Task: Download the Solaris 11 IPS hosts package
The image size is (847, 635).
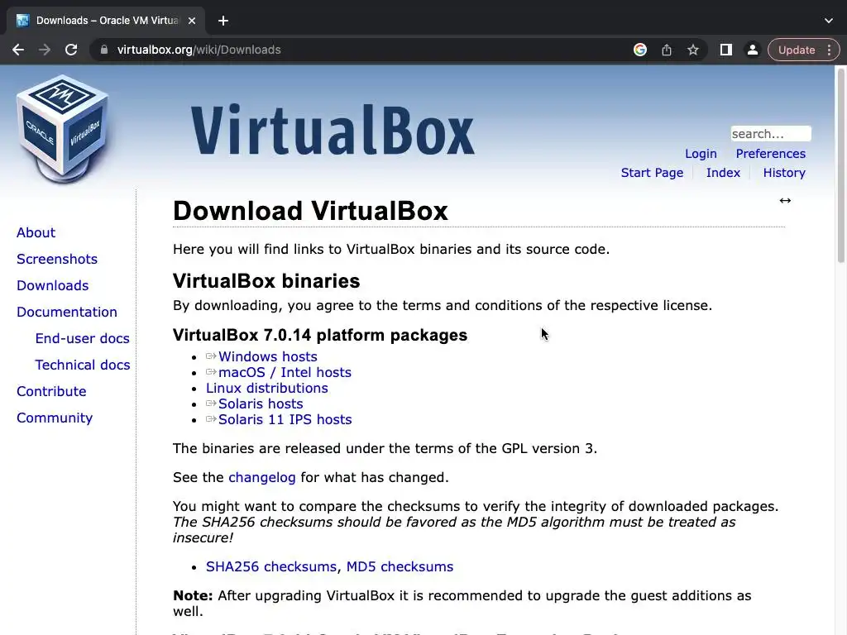Action: (x=285, y=419)
